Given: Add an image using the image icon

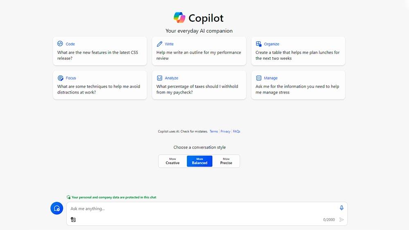Looking at the screenshot, I should [x=73, y=220].
